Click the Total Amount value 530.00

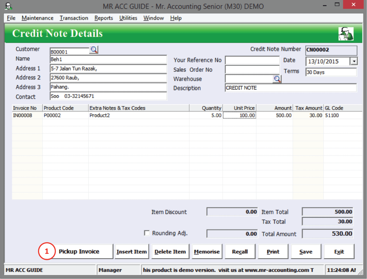pyautogui.click(x=328, y=234)
